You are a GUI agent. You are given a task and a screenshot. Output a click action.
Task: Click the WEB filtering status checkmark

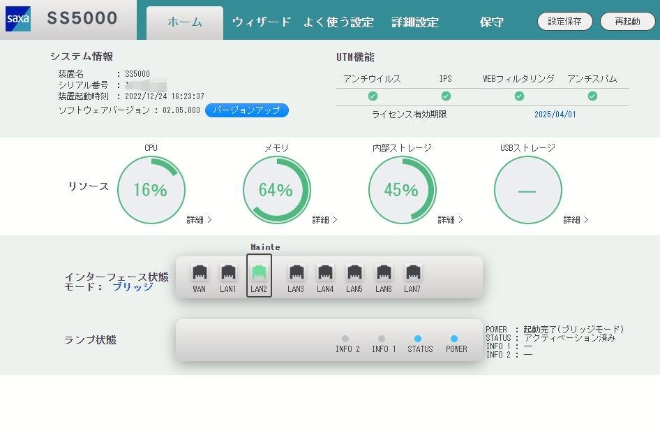(x=519, y=96)
